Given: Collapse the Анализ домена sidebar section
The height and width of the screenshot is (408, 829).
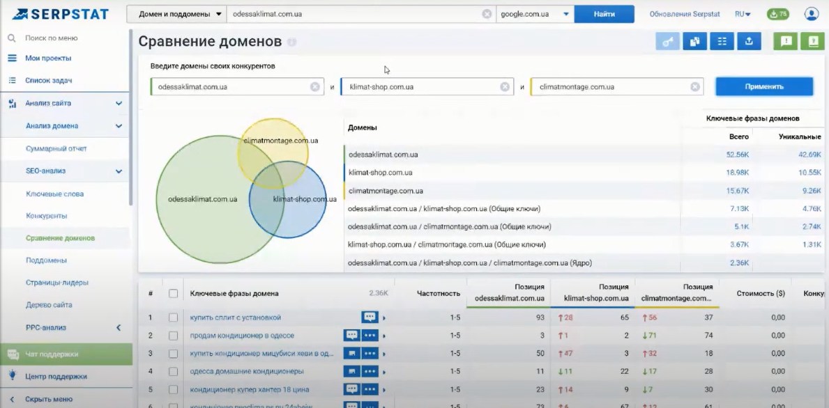Looking at the screenshot, I should (x=119, y=126).
